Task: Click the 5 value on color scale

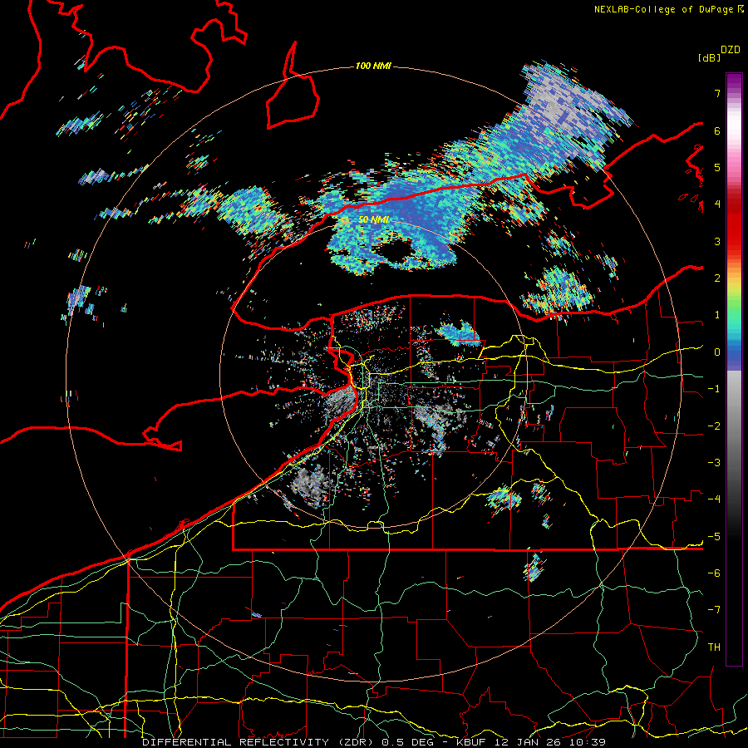Action: point(717,167)
